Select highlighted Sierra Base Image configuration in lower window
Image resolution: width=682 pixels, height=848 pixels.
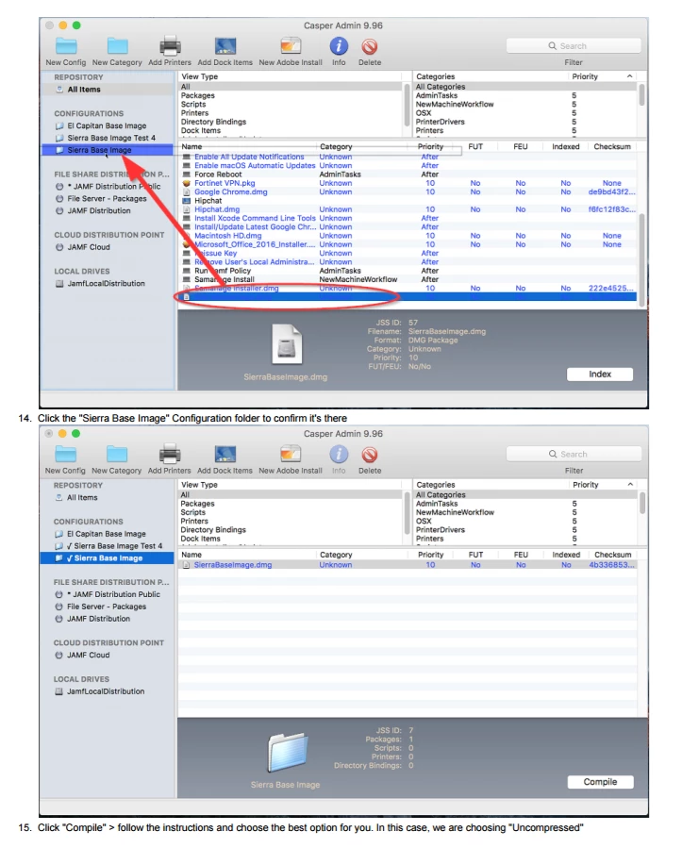tap(108, 558)
